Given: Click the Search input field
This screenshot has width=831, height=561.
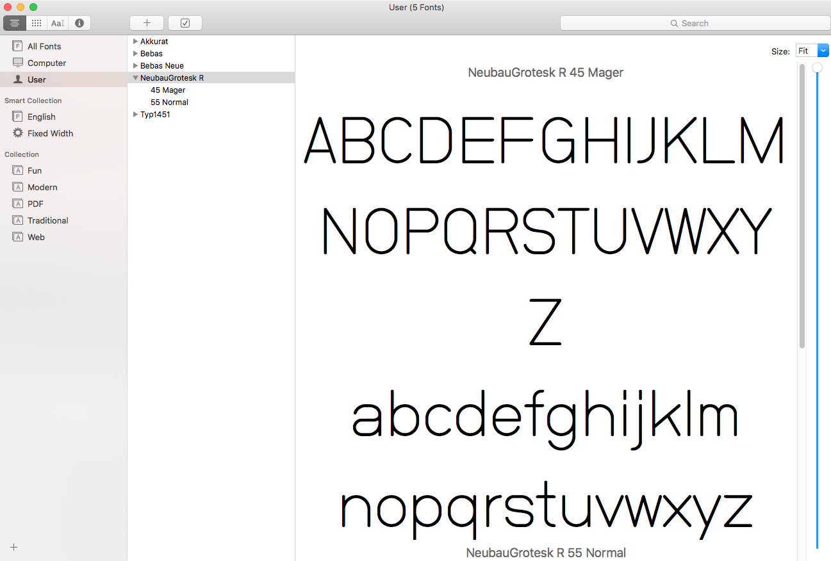Looking at the screenshot, I should tap(695, 23).
